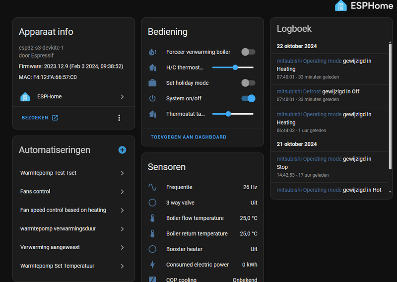
Task: Switch off System on/off toggle
Action: [x=248, y=98]
